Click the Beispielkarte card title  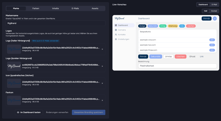point(145,32)
